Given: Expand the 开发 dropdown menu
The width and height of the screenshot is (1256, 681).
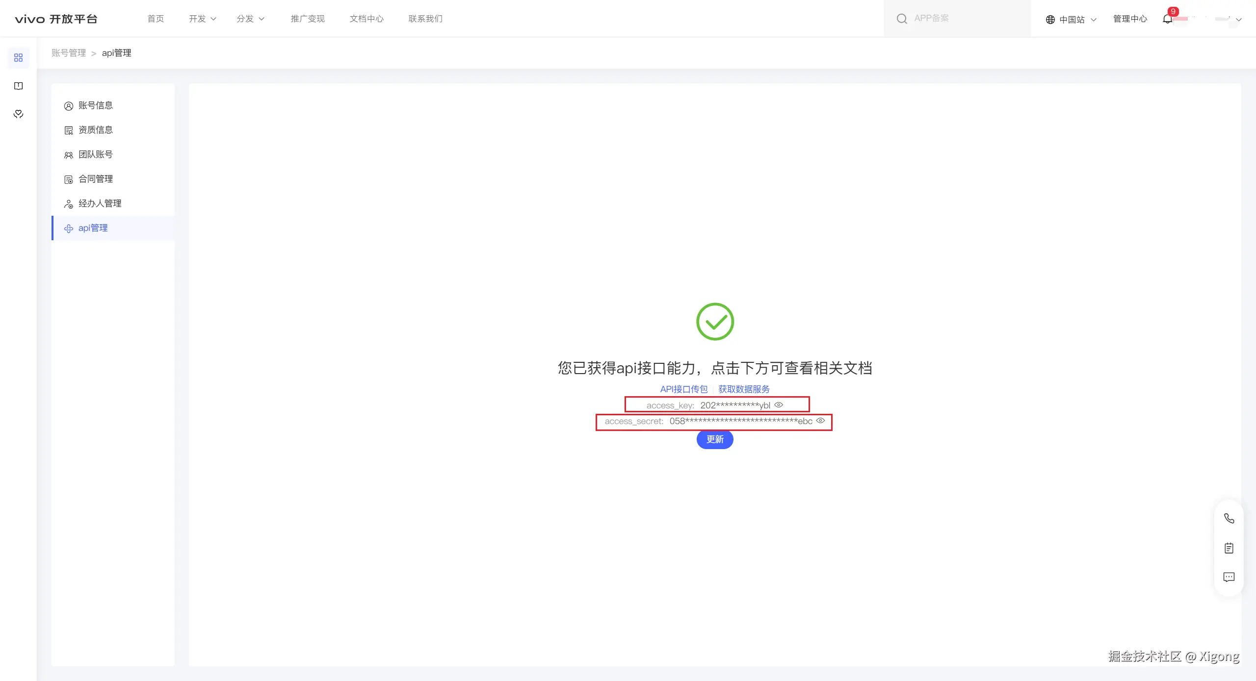Looking at the screenshot, I should click(x=202, y=19).
